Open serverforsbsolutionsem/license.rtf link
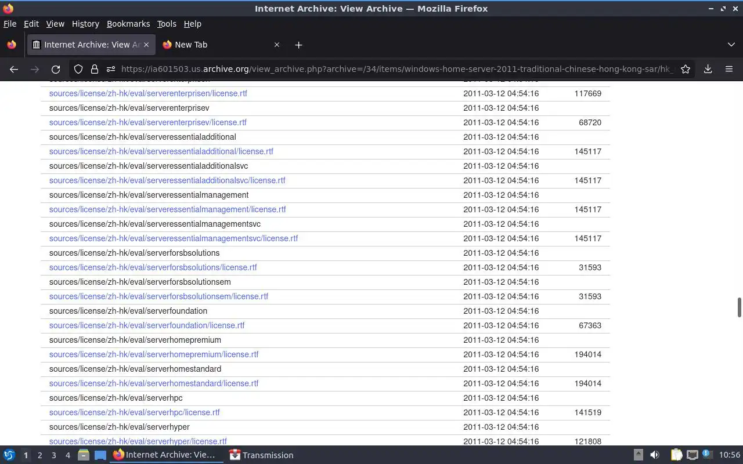The image size is (743, 464). (159, 296)
